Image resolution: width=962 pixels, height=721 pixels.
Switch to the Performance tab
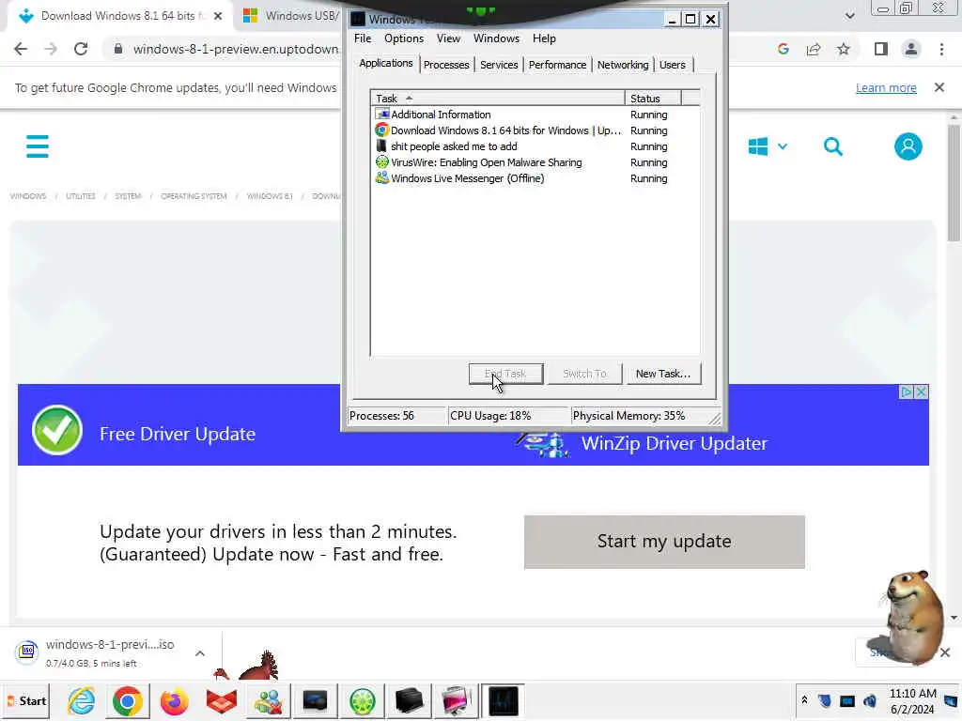point(557,65)
